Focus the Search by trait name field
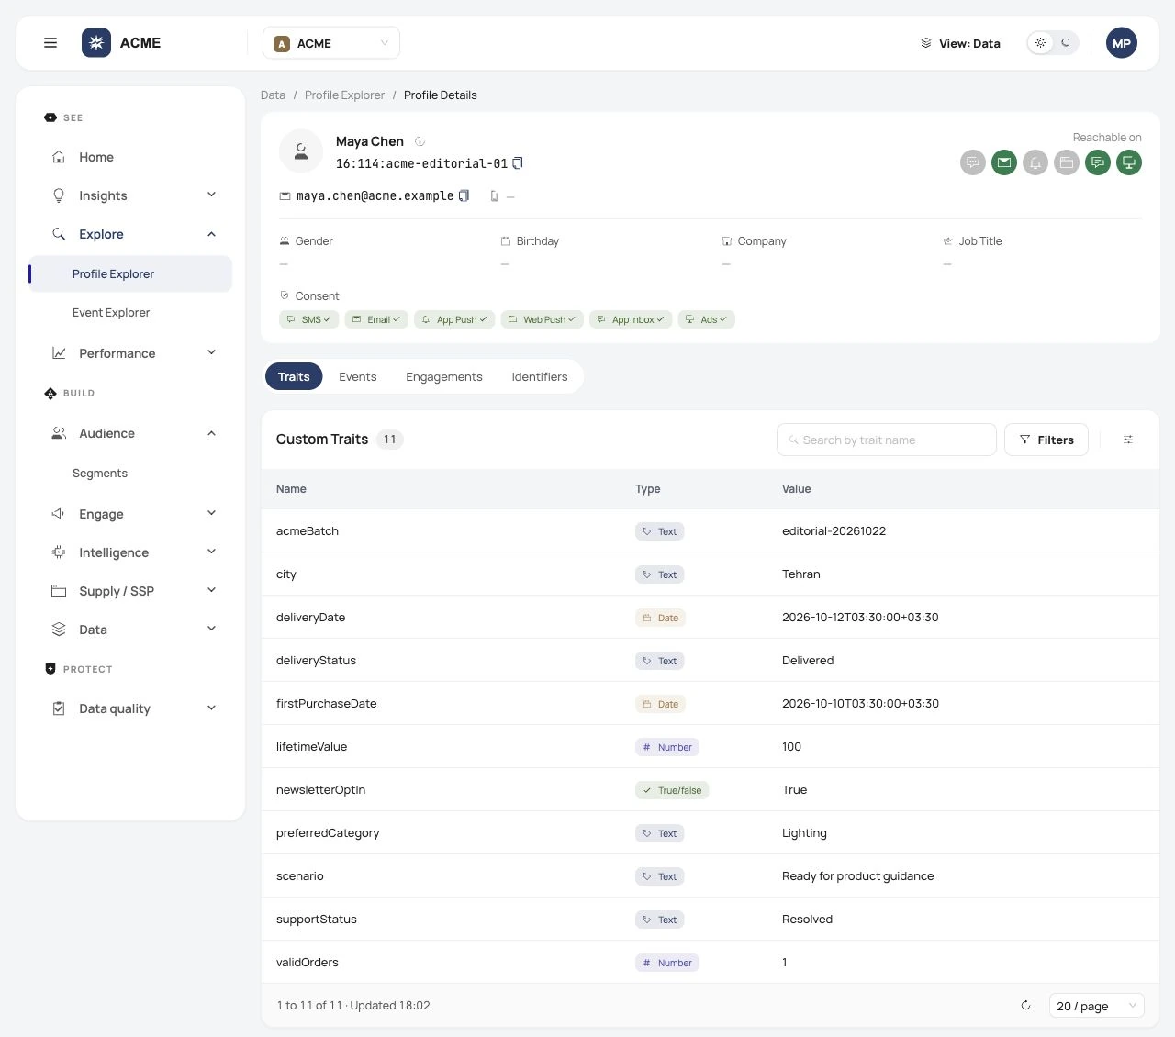 pyautogui.click(x=887, y=440)
